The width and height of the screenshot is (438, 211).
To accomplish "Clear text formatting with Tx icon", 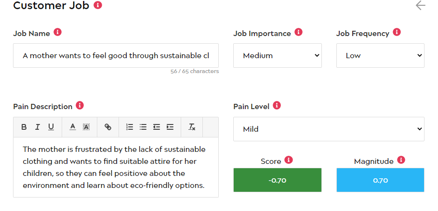I will [x=192, y=127].
